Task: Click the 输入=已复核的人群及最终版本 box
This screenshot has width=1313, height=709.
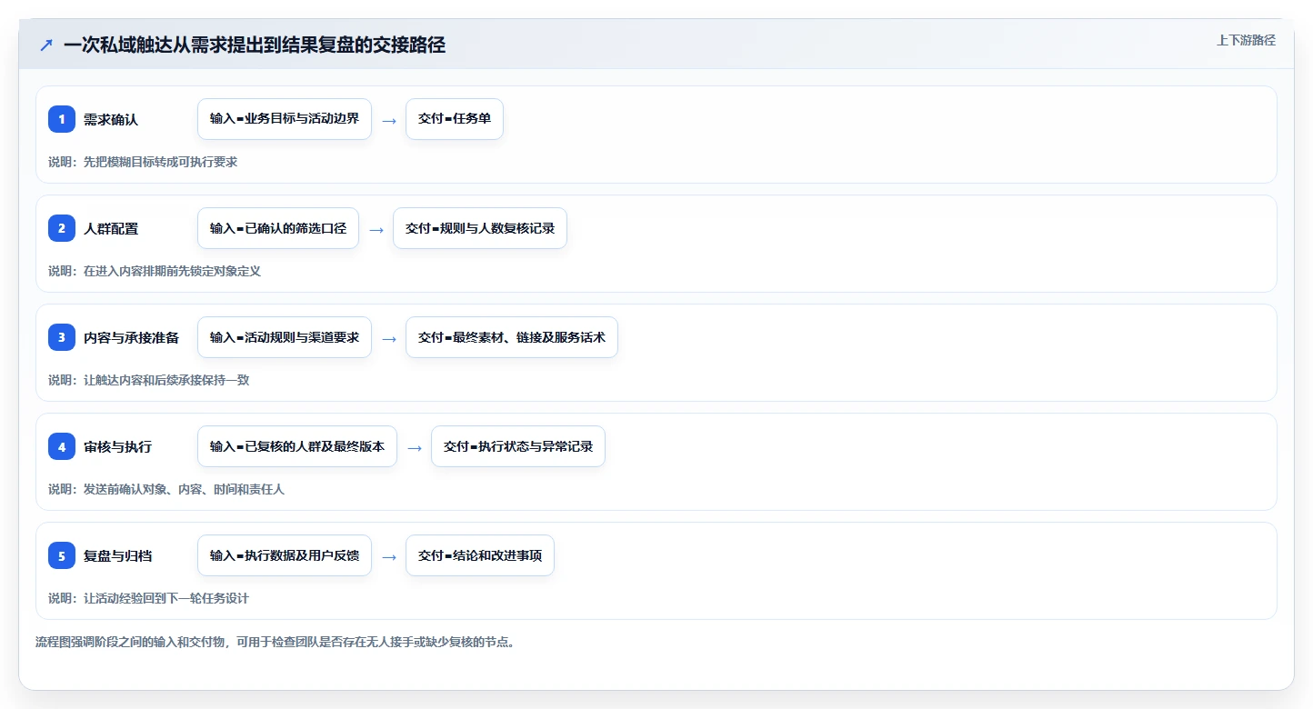Action: [x=297, y=446]
